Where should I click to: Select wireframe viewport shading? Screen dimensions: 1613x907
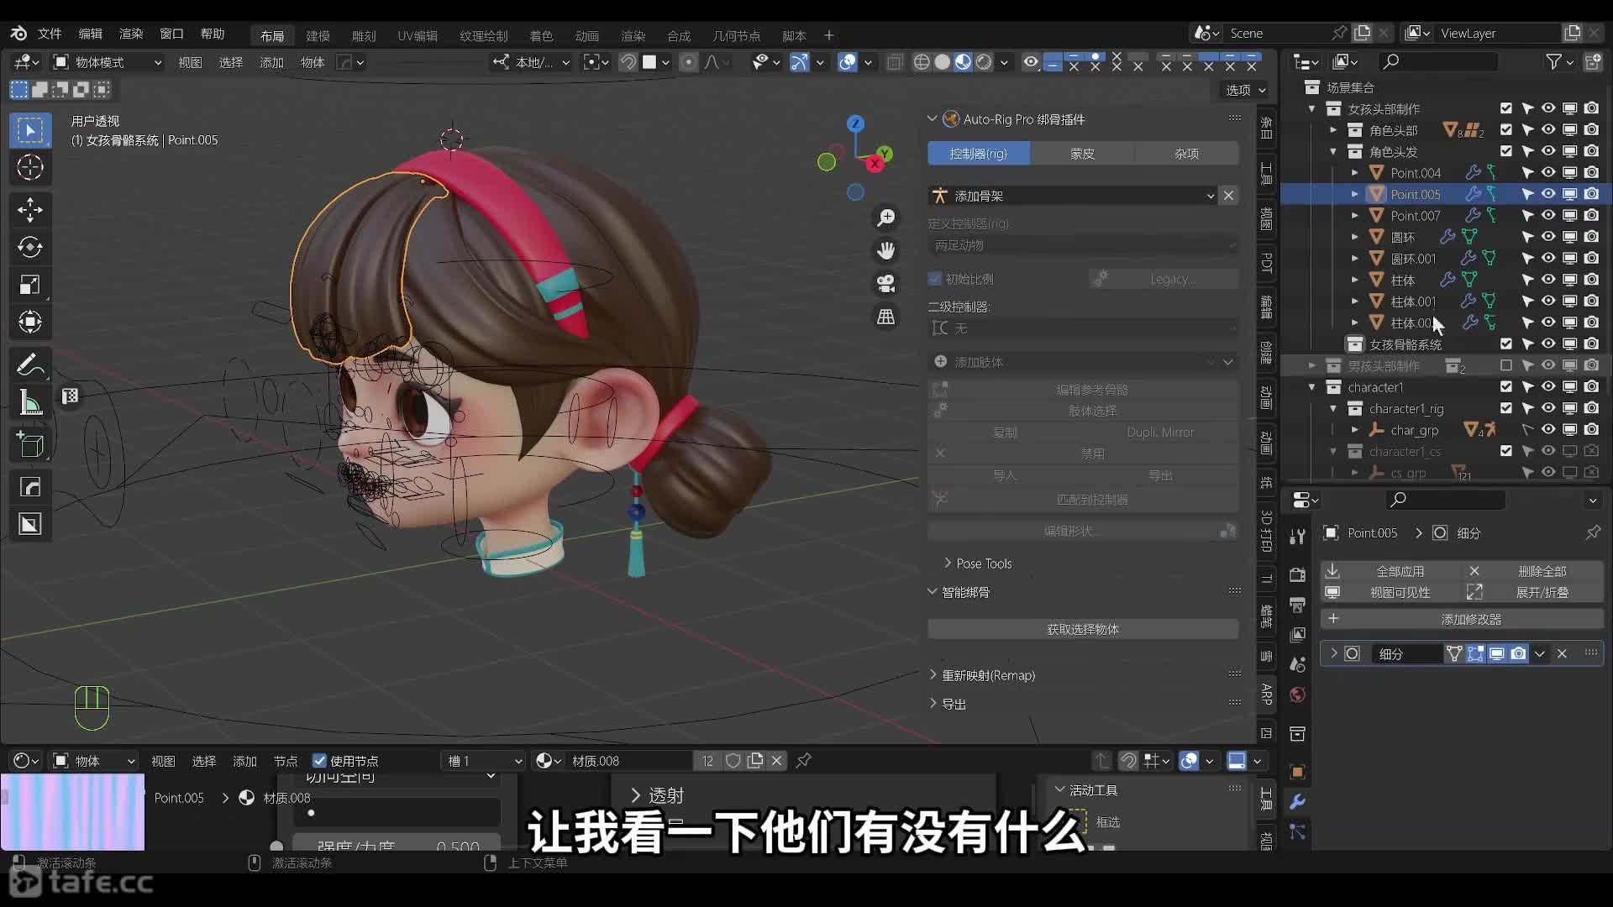pos(922,62)
